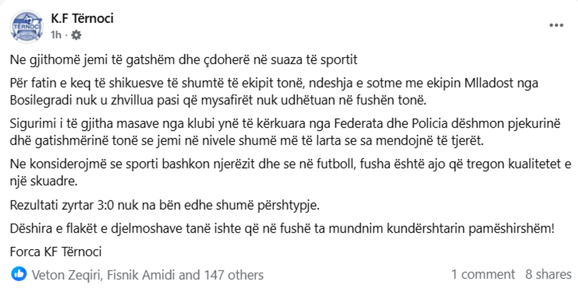Image resolution: width=578 pixels, height=288 pixels.
Task: Click the closing line 'Forca KF Tërnoci'
Action: point(57,251)
